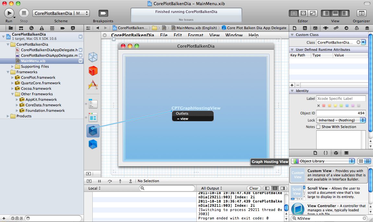This screenshot has width=373, height=222.
Task: Open the Object Library dropdown
Action: click(323, 161)
